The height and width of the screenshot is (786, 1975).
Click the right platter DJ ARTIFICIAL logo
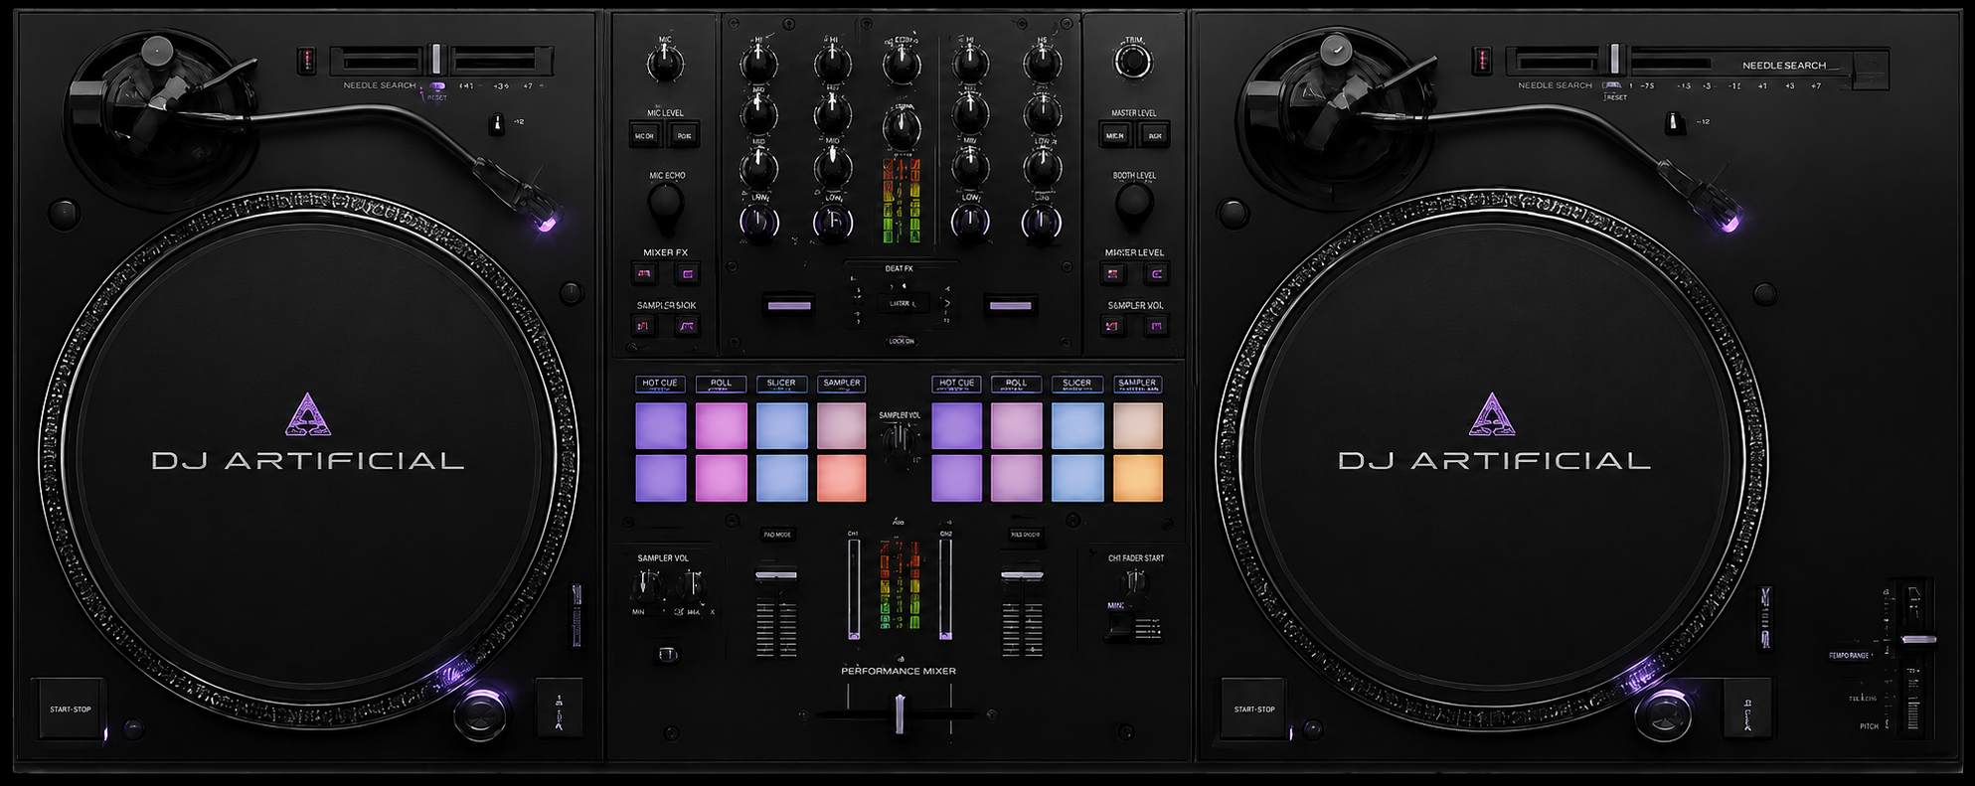click(x=1494, y=433)
